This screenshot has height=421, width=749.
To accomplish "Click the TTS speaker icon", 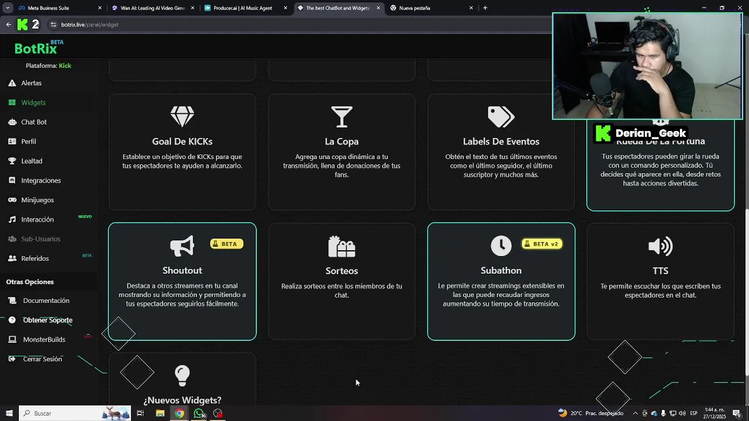I will coord(661,246).
